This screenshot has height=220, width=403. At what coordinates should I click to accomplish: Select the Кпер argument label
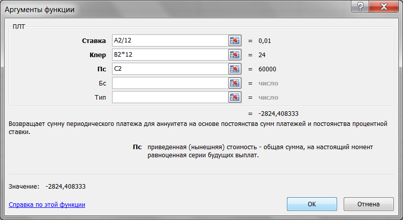pos(98,55)
